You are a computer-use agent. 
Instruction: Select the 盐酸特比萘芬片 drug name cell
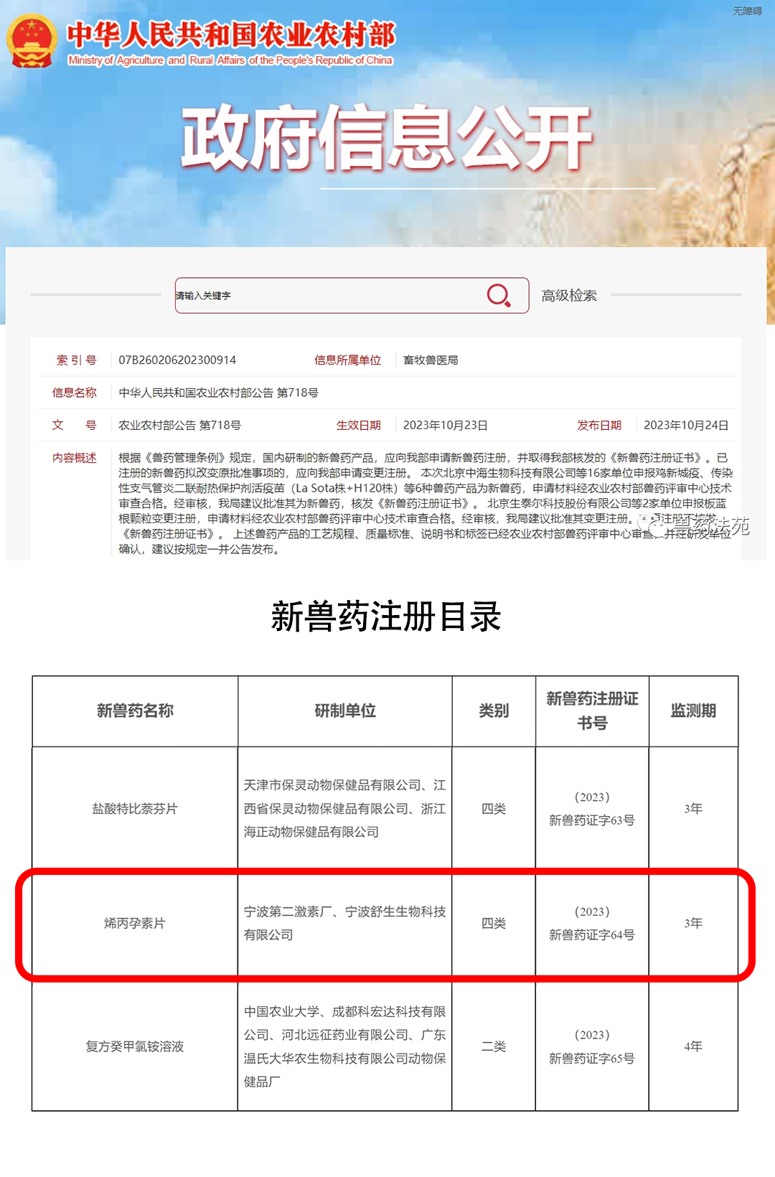pos(135,809)
